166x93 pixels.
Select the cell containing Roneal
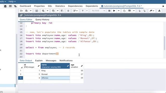tap(55, 74)
